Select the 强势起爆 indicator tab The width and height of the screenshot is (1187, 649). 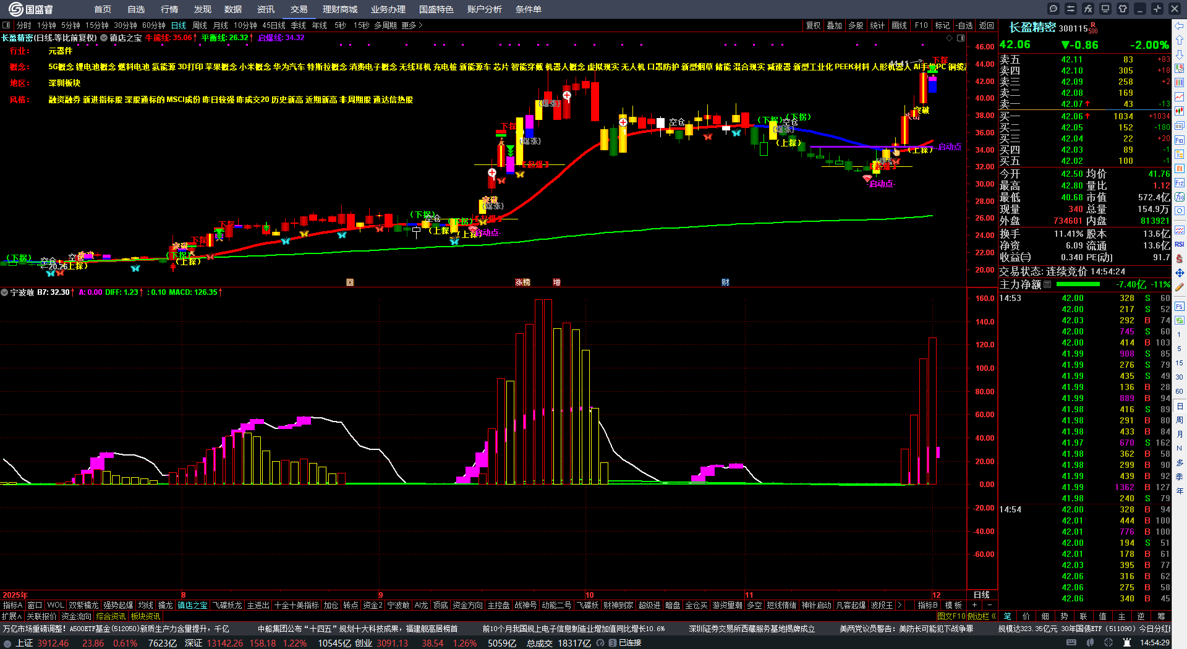(118, 605)
